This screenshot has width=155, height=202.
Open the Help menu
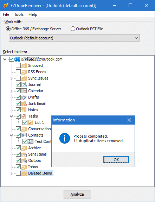(33, 14)
